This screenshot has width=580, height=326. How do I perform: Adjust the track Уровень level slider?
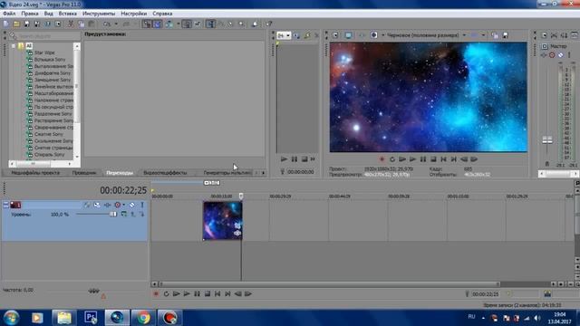[113, 215]
